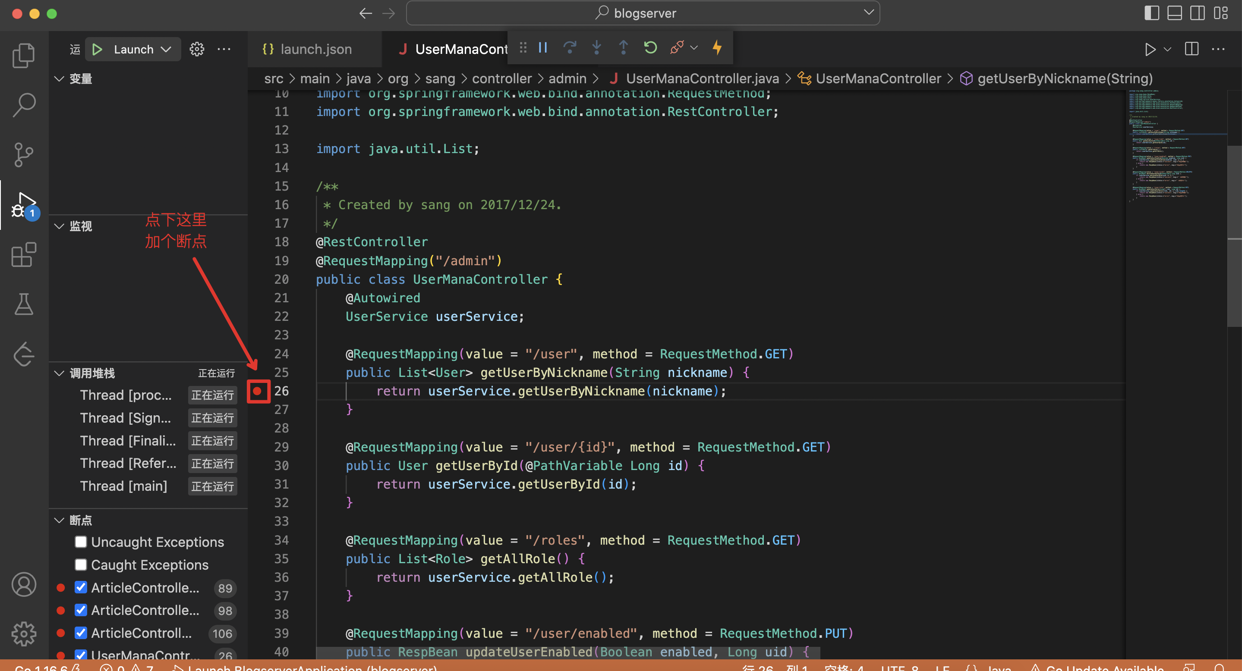Screen dimensions: 1242x671
Task: Select Thread [main] in the call stack
Action: click(123, 486)
